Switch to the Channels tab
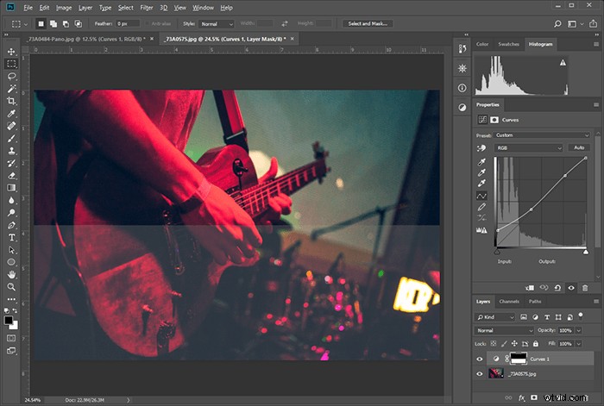 [509, 302]
